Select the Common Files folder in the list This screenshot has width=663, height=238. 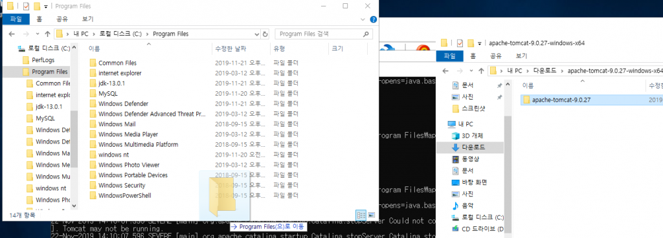click(118, 63)
